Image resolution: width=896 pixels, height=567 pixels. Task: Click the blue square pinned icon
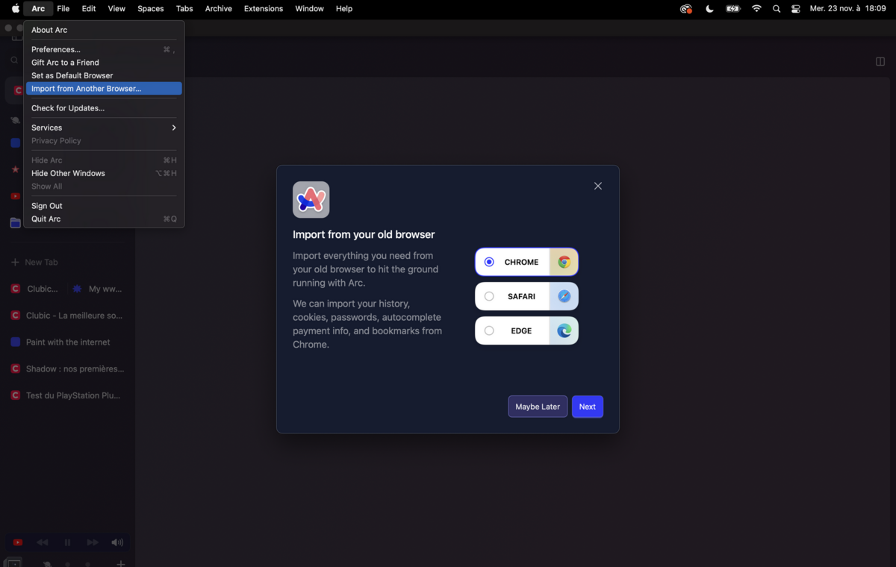[15, 142]
